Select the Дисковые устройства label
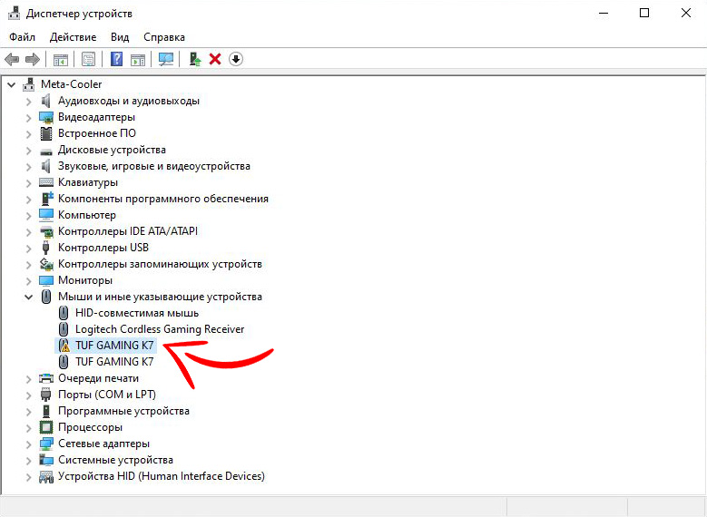This screenshot has height=517, width=707. coord(112,150)
